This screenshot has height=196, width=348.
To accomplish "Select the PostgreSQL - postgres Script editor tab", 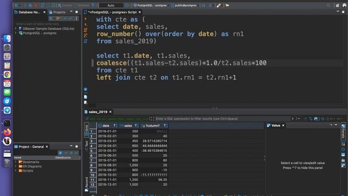I will (113, 12).
